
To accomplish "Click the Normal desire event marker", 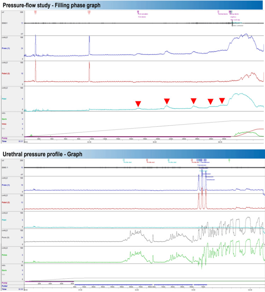I will click(x=218, y=12).
